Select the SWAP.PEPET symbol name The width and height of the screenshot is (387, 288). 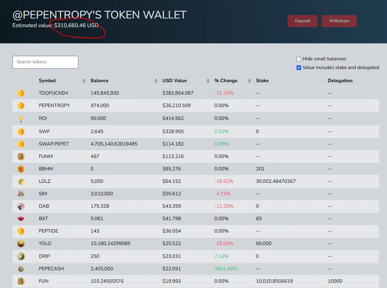54,144
